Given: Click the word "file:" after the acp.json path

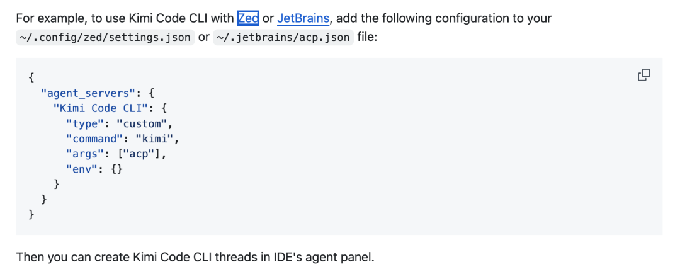Looking at the screenshot, I should [x=367, y=37].
